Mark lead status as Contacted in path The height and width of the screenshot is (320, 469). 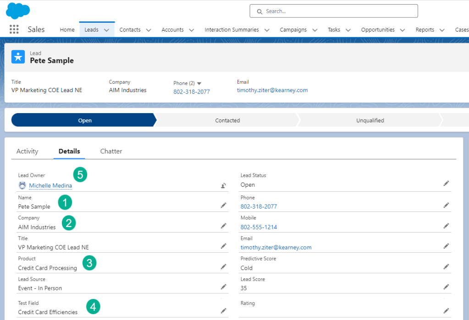(227, 120)
